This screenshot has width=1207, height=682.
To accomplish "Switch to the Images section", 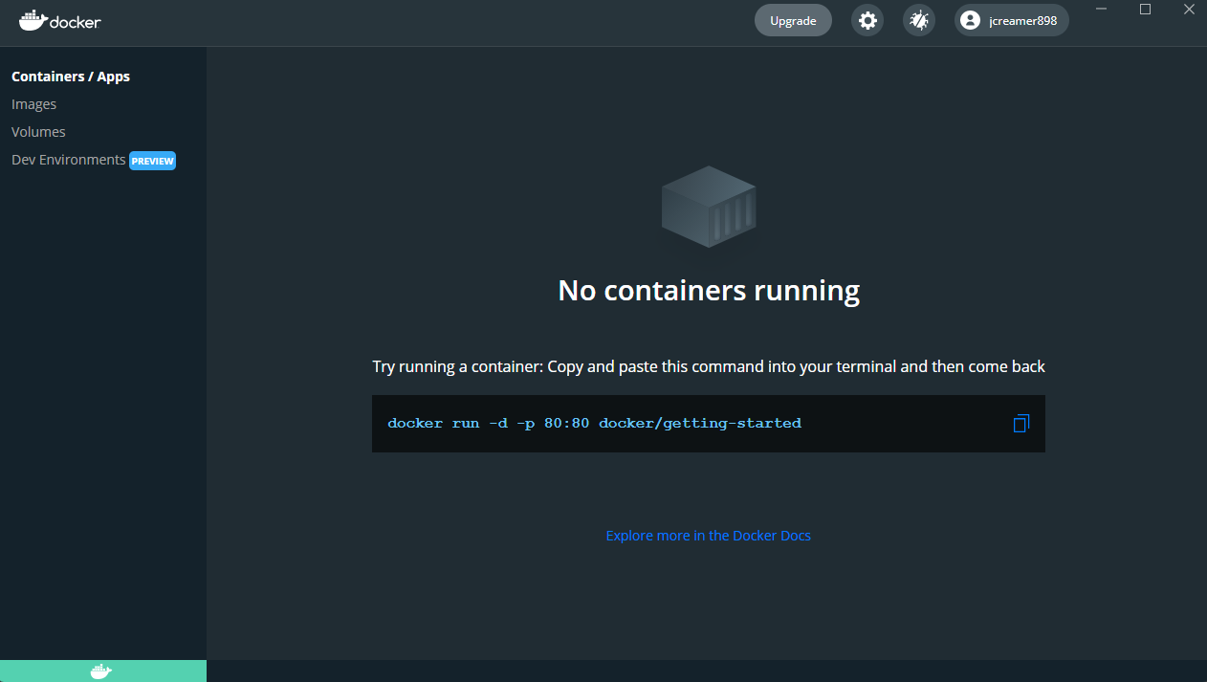I will point(33,103).
